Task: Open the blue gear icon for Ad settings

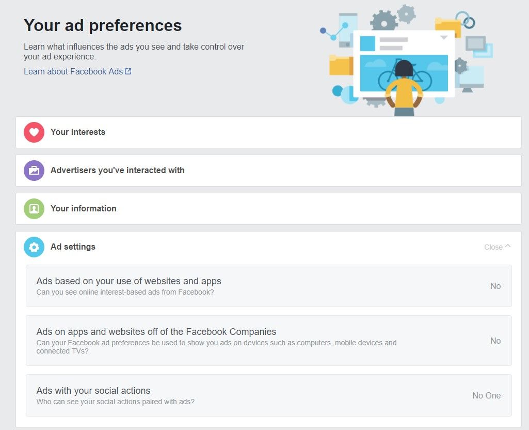Action: [x=34, y=247]
